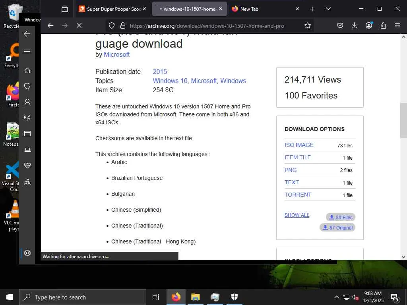Open the Microsoft topic link

(x=204, y=81)
